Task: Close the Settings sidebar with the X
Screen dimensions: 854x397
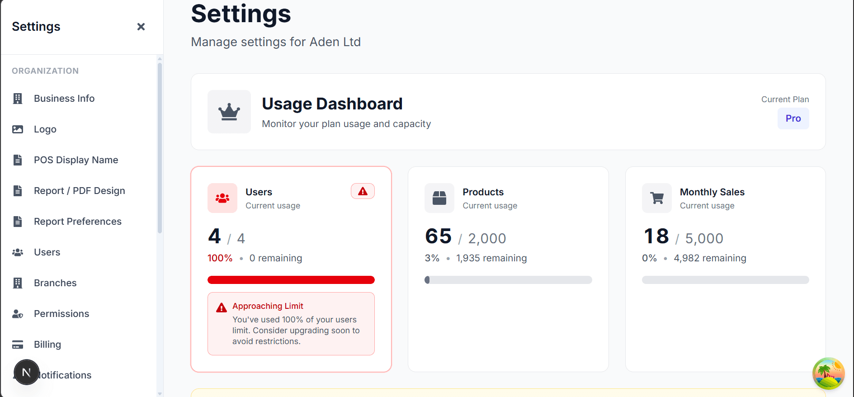Action: click(x=141, y=27)
